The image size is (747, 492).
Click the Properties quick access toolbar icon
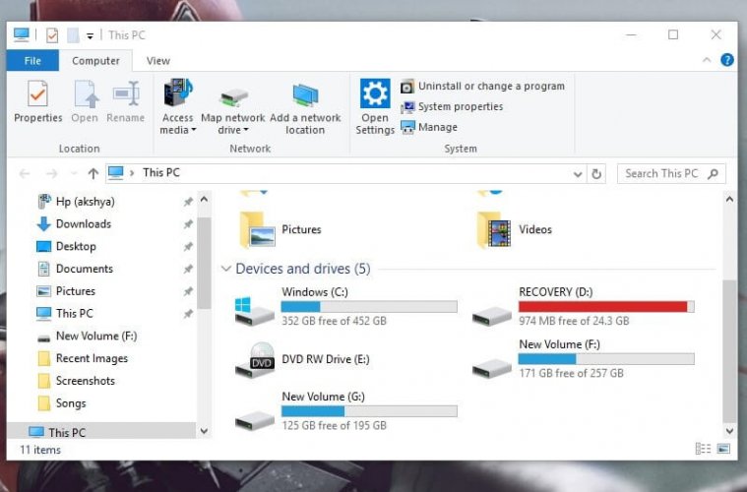pos(52,35)
